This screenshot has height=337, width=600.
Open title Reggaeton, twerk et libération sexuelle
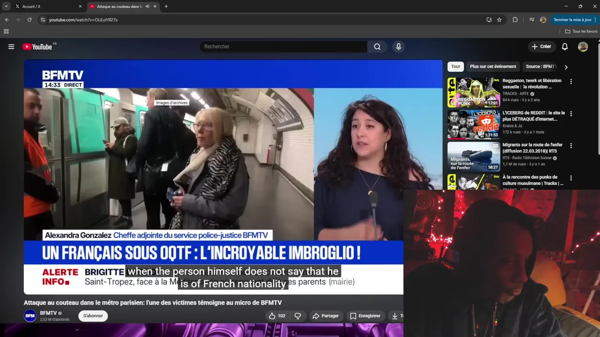point(532,84)
